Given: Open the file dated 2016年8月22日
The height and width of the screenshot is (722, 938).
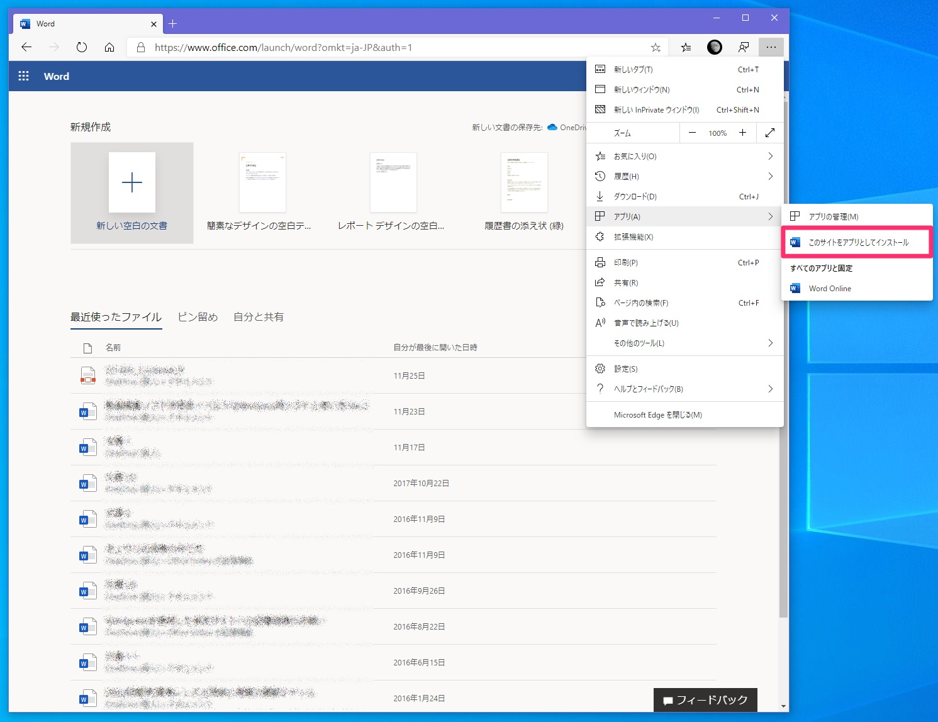Looking at the screenshot, I should (x=393, y=626).
